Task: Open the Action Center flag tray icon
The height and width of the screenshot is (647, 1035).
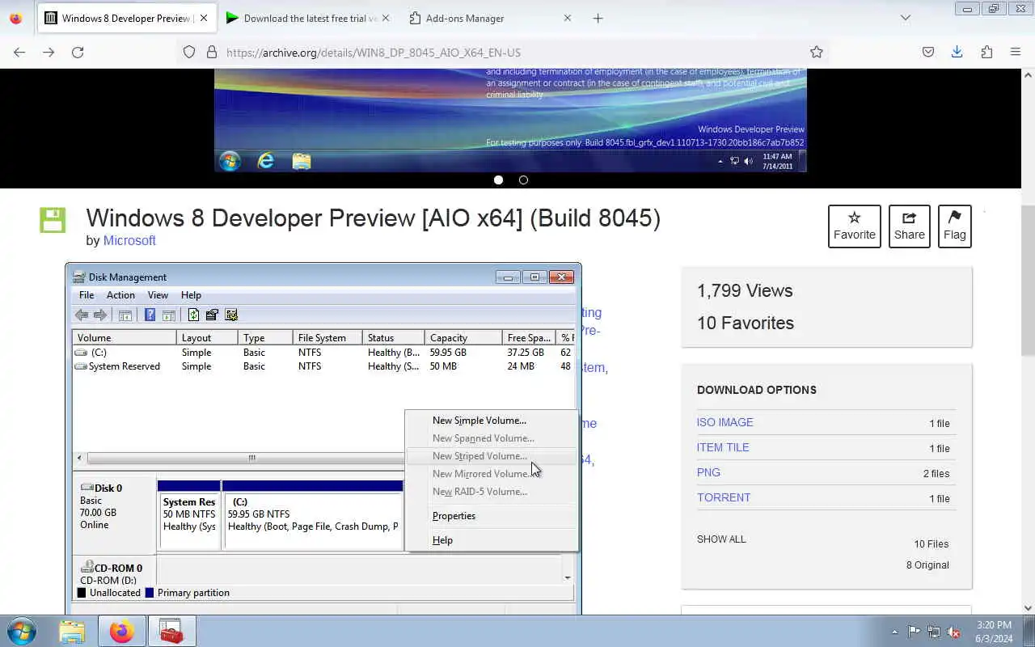Action: pos(914,632)
